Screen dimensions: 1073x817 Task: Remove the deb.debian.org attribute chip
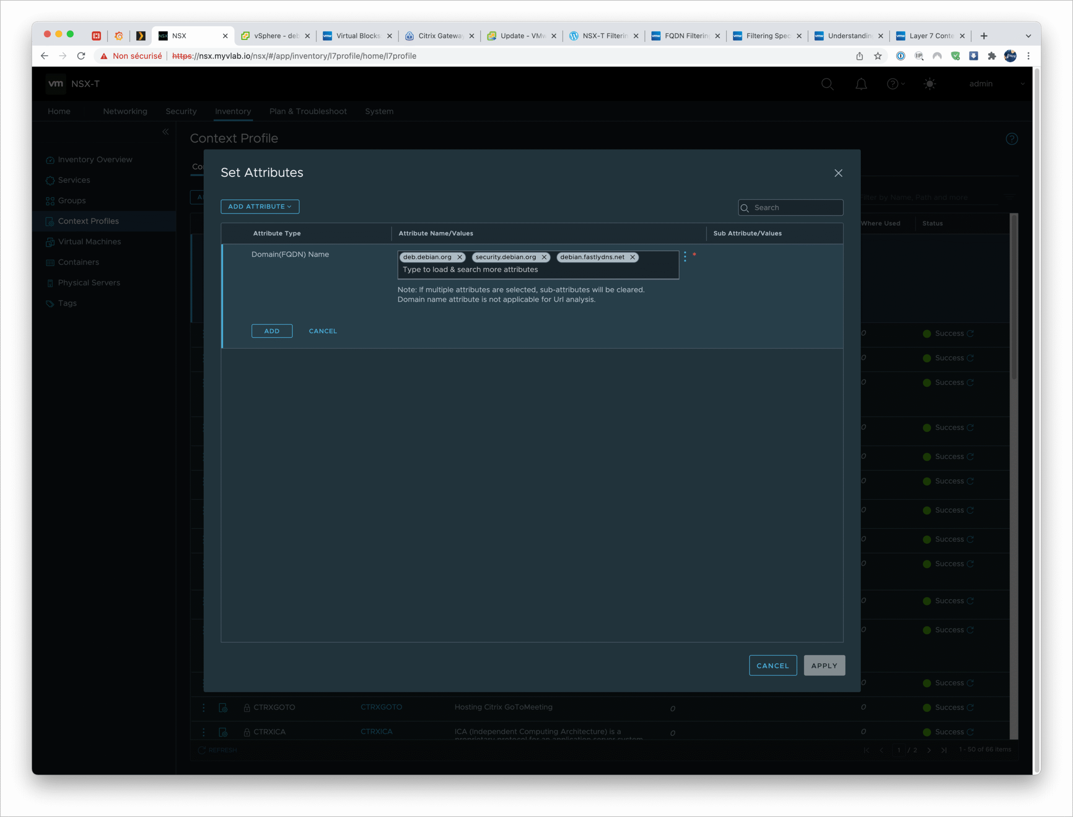point(459,257)
